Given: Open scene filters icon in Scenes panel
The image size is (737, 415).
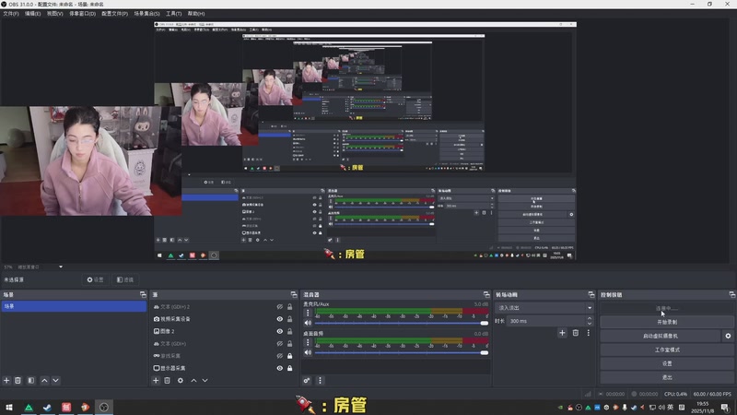Looking at the screenshot, I should (31, 380).
